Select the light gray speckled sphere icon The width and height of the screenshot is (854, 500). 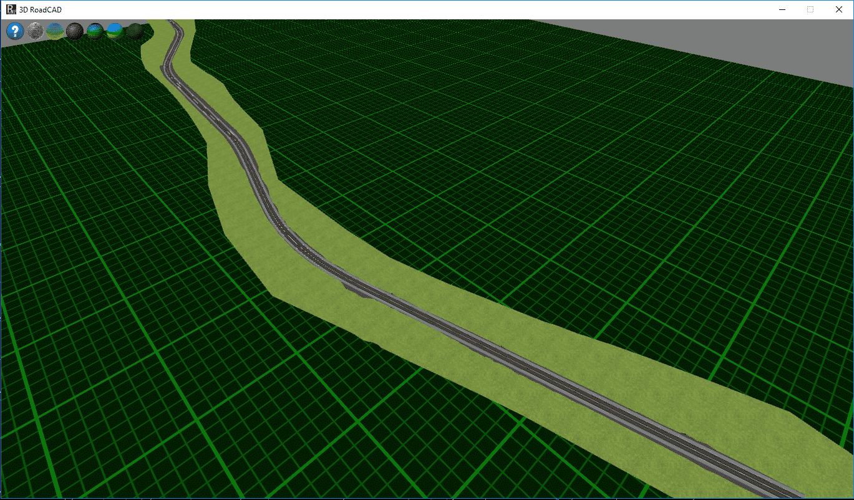[35, 31]
